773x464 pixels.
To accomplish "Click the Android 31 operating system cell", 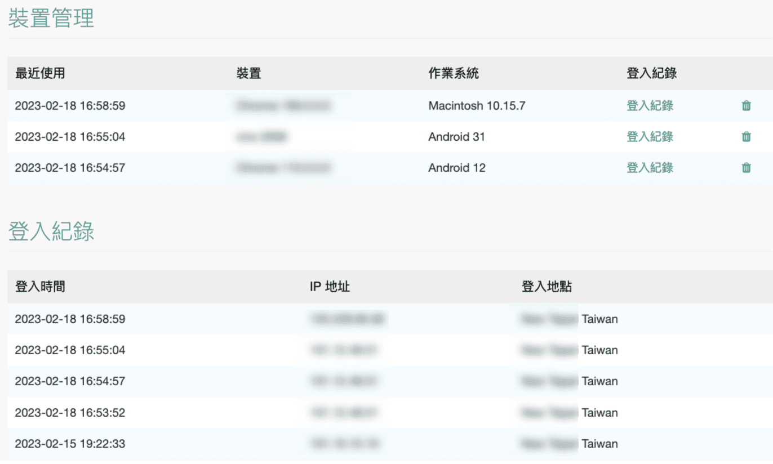I will coord(456,136).
